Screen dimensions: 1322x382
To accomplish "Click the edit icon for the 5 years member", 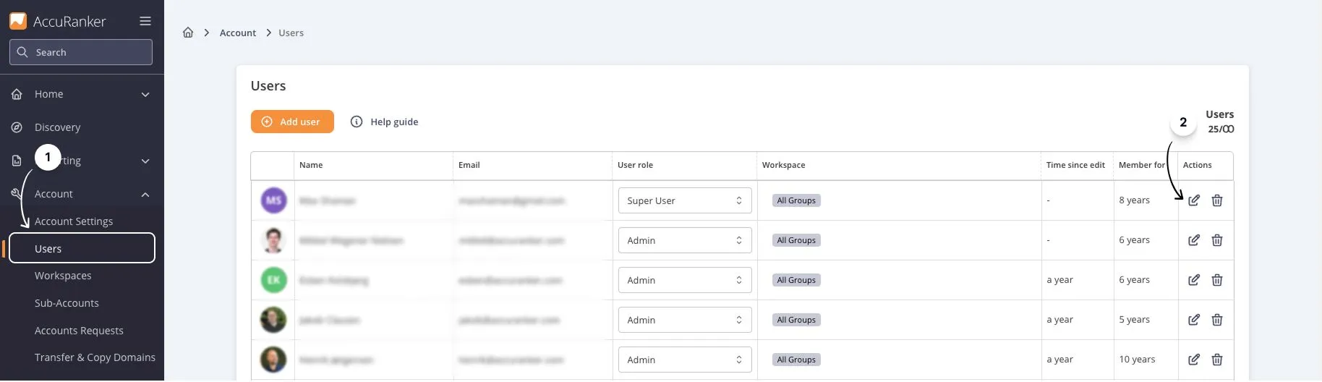I will tap(1193, 320).
